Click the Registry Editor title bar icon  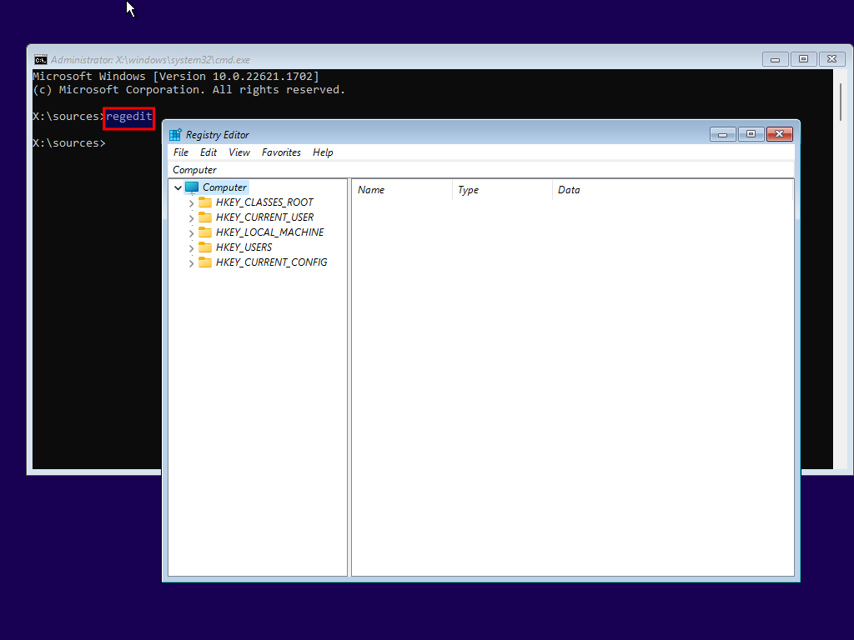point(175,135)
